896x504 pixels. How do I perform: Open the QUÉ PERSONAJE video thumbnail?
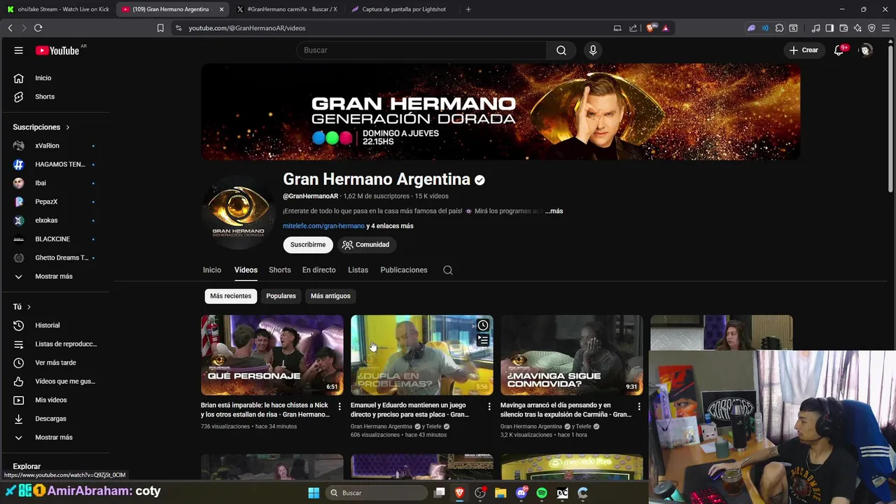pos(272,355)
